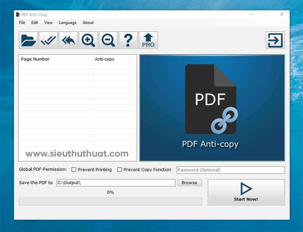The image size is (303, 232).
Task: Open the View menu
Action: coord(48,23)
